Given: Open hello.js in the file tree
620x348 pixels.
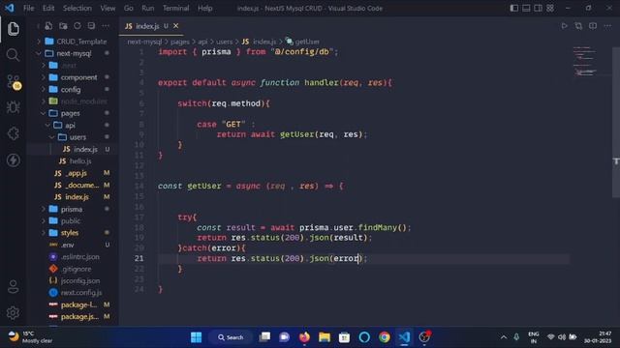Looking at the screenshot, I should point(73,161).
